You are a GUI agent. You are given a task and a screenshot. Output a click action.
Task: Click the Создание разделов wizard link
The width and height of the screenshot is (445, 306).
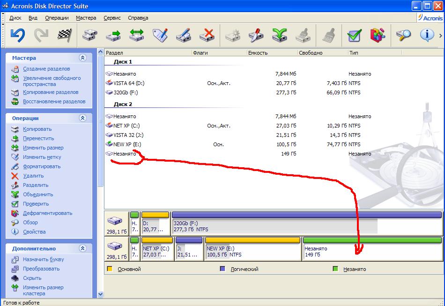click(x=46, y=69)
